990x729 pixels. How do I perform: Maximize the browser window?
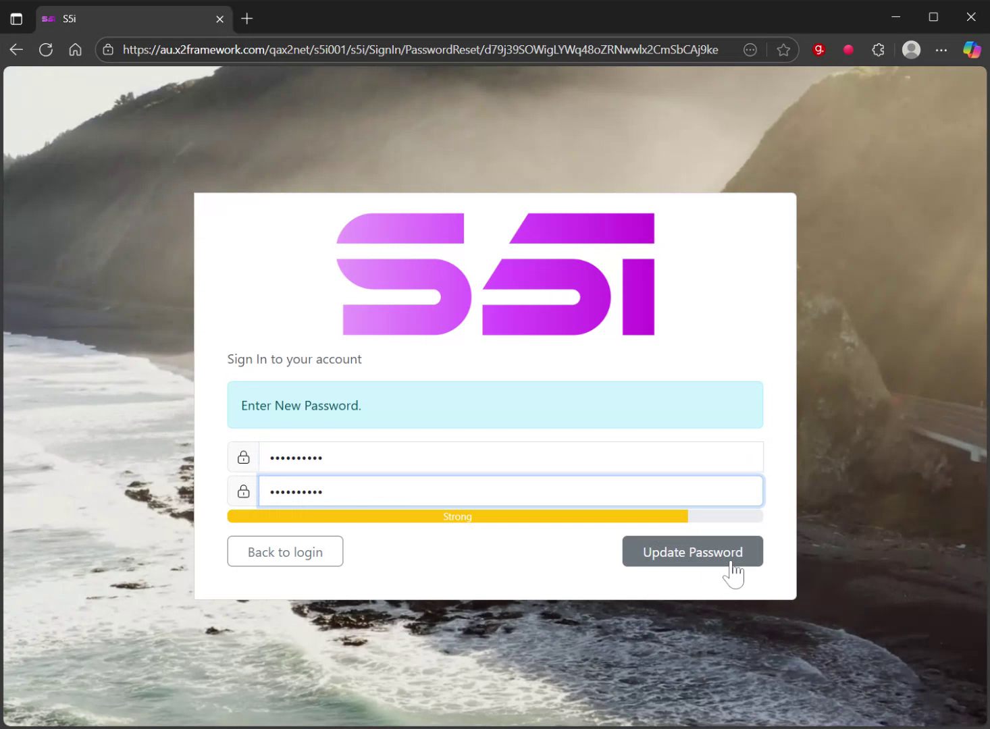pos(933,17)
